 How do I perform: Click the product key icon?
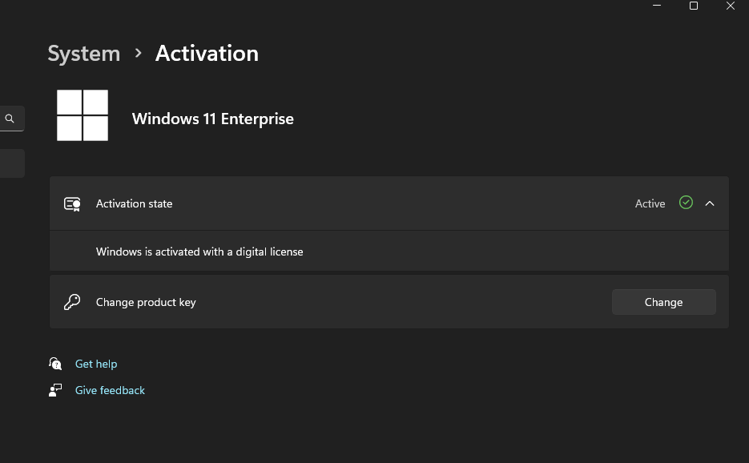point(72,302)
